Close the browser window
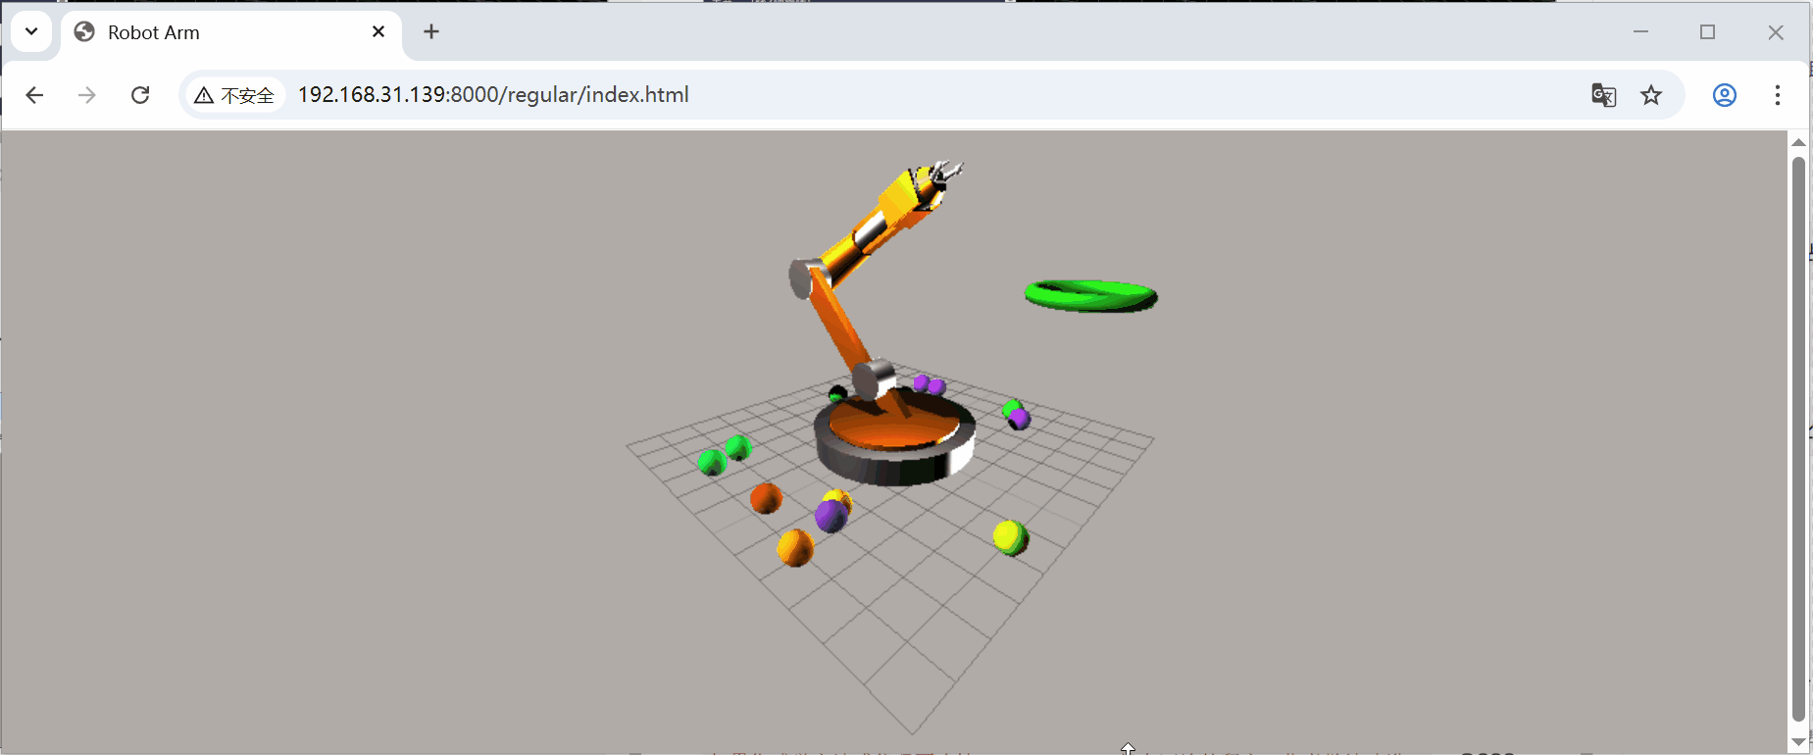This screenshot has height=755, width=1813. [x=1776, y=31]
